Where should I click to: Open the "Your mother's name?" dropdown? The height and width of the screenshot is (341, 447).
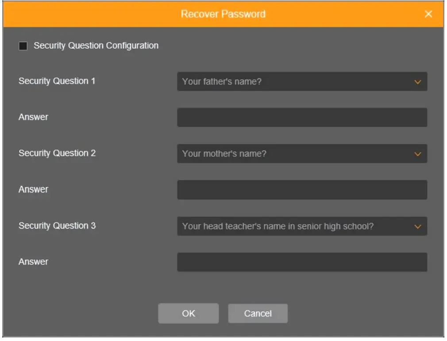pos(297,154)
